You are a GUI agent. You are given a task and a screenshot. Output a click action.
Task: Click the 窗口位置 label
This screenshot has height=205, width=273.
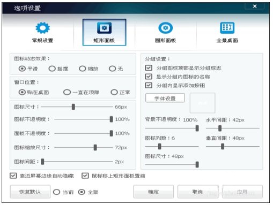[x=26, y=82]
